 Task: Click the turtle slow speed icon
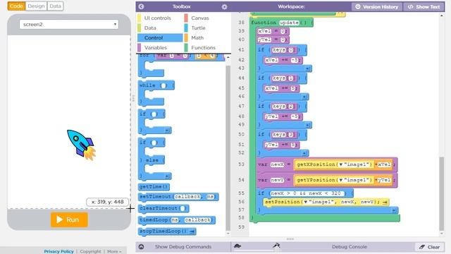[x=237, y=246]
